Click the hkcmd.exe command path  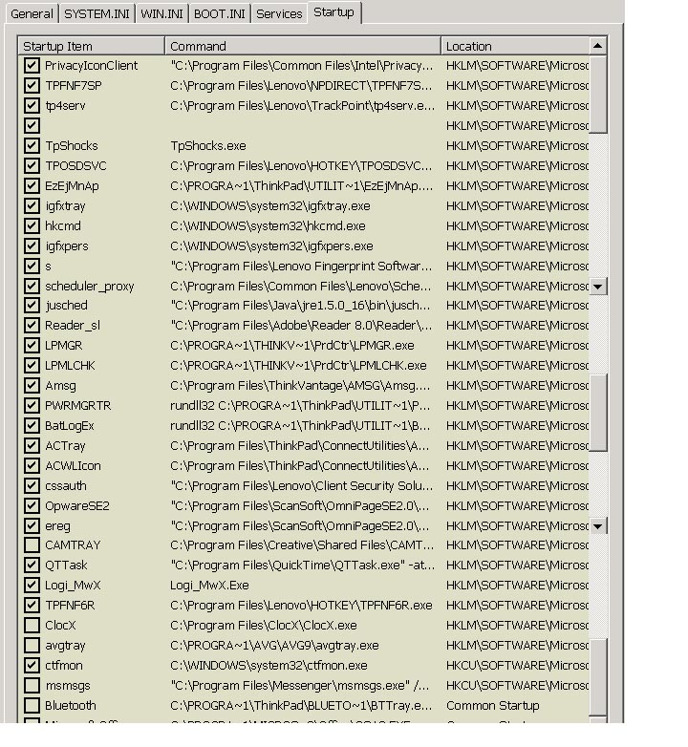(x=268, y=225)
